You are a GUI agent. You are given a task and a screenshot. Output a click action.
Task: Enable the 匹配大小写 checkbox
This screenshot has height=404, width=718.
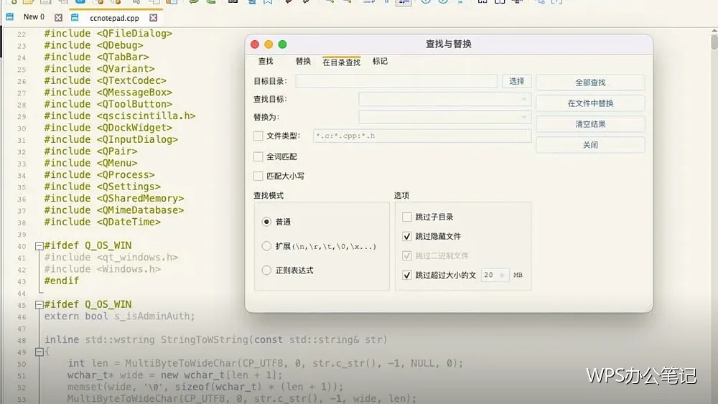coord(258,176)
